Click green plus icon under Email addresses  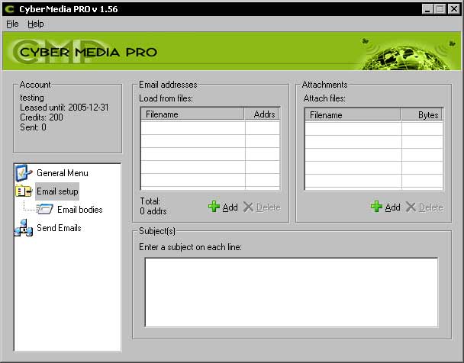click(214, 207)
